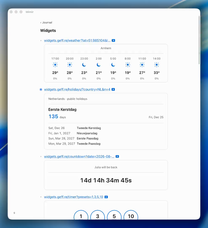Open the countdown date=2026-08 link
208x228 pixels.
[x=79, y=156]
